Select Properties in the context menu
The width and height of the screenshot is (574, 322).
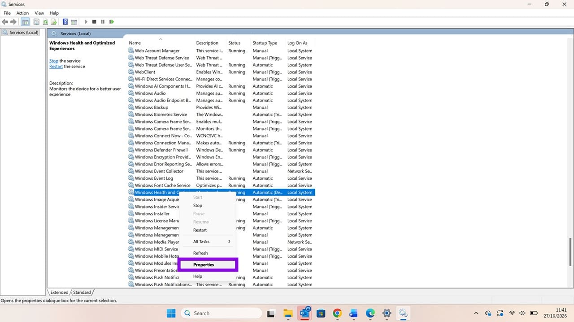207,265
